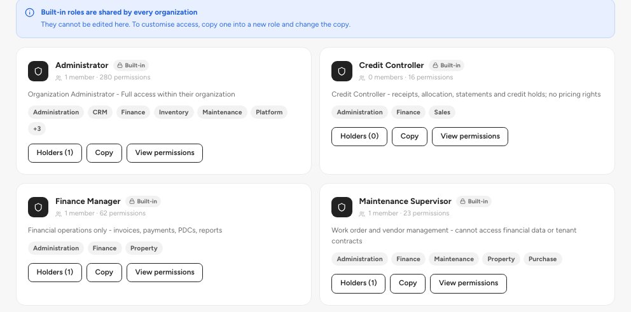Open Holders (1) for Administrator
631x312 pixels.
pyautogui.click(x=55, y=153)
